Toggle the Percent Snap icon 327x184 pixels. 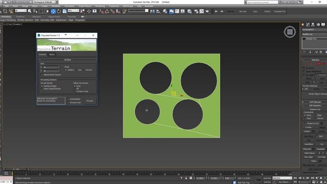point(112,11)
